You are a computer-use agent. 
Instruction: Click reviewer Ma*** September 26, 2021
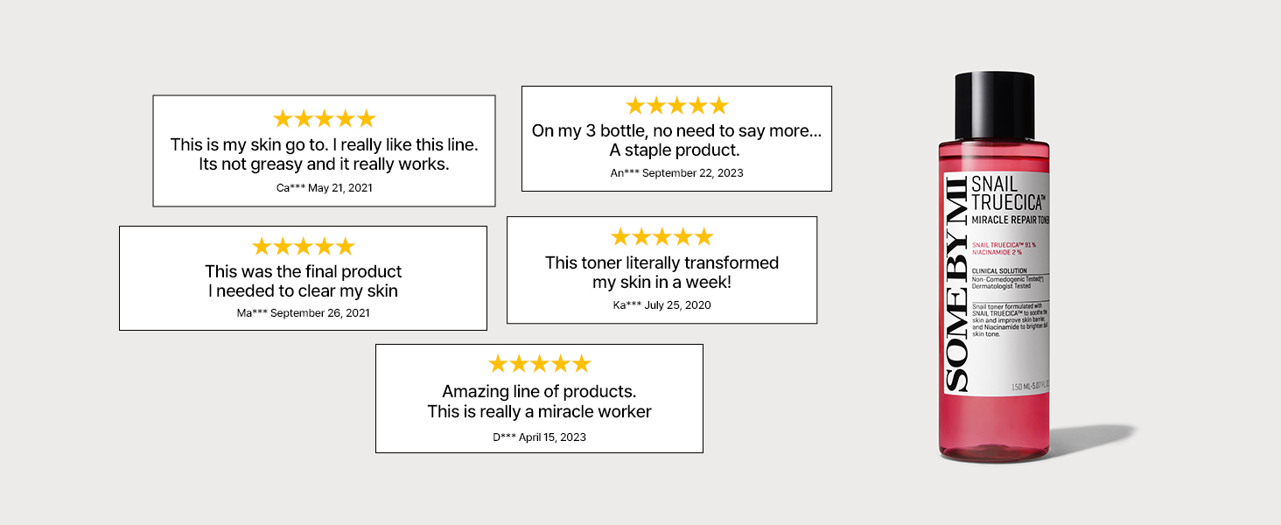[303, 313]
